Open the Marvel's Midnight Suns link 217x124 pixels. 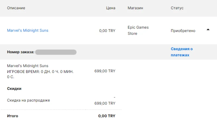coord(28,30)
